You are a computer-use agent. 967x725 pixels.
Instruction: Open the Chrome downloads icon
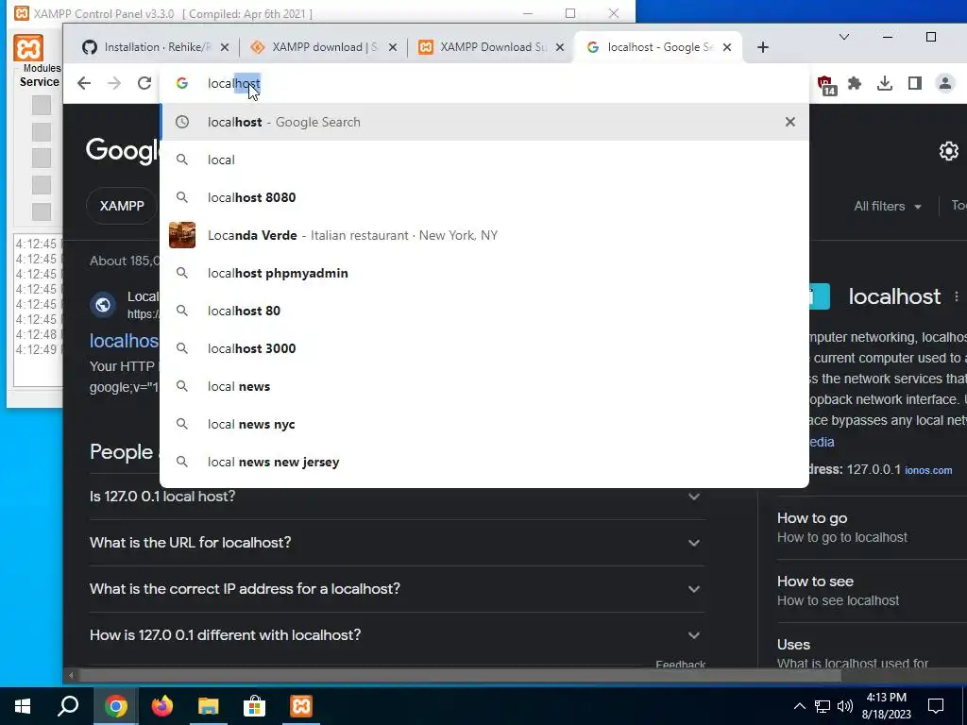click(x=885, y=83)
